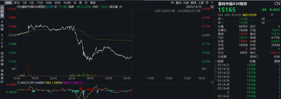Screen dimensions: 281x99
Task: Collapse the right quote panel via side arrow
Action: pyautogui.click(x=216, y=71)
